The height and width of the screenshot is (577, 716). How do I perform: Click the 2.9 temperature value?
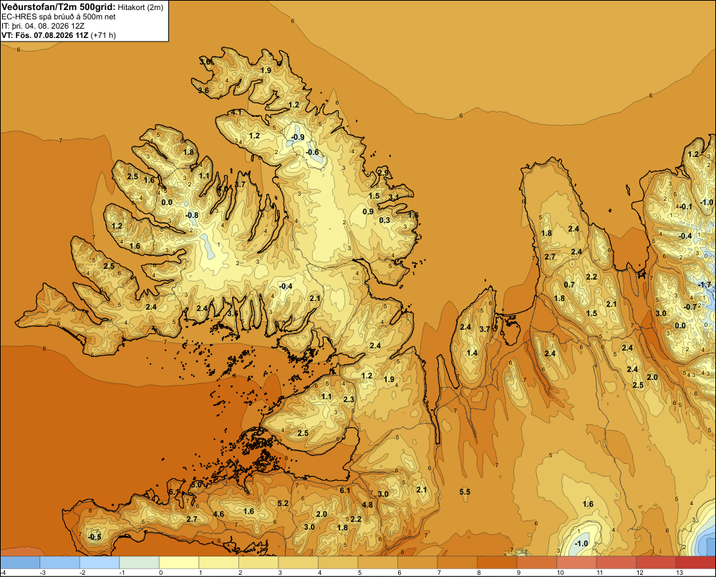pyautogui.click(x=383, y=173)
